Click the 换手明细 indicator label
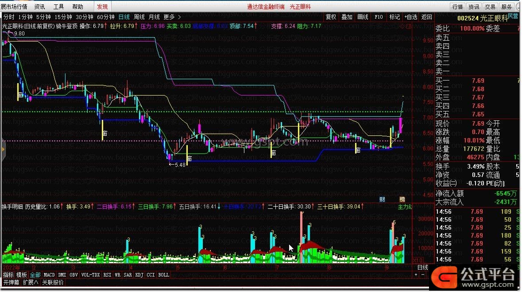This screenshot has height=292, width=522. coord(12,207)
